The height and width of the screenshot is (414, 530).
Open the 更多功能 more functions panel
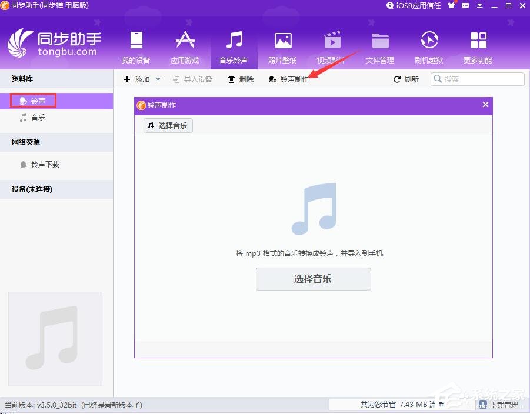tap(478, 47)
